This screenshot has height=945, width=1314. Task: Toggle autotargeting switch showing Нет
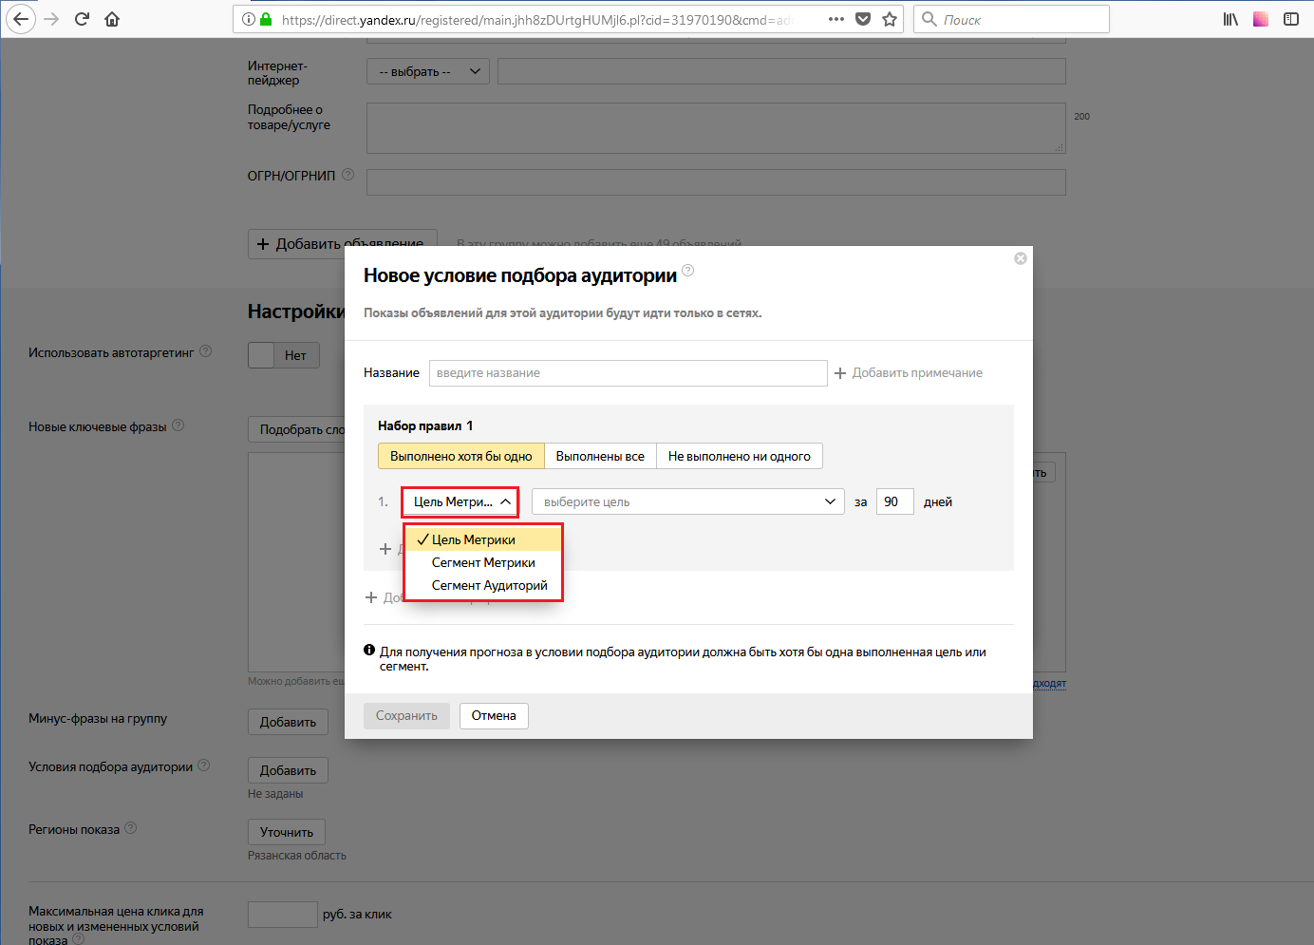pos(284,355)
